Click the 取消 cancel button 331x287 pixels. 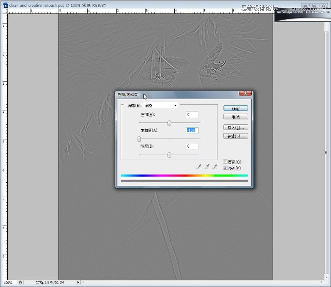click(x=236, y=117)
